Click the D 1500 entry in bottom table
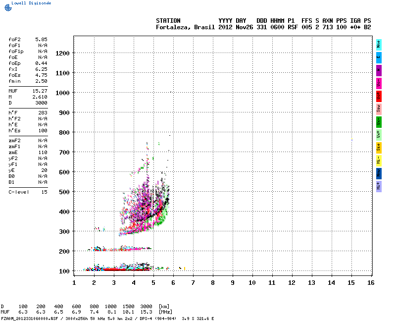The image size is (396, 322). click(x=129, y=307)
